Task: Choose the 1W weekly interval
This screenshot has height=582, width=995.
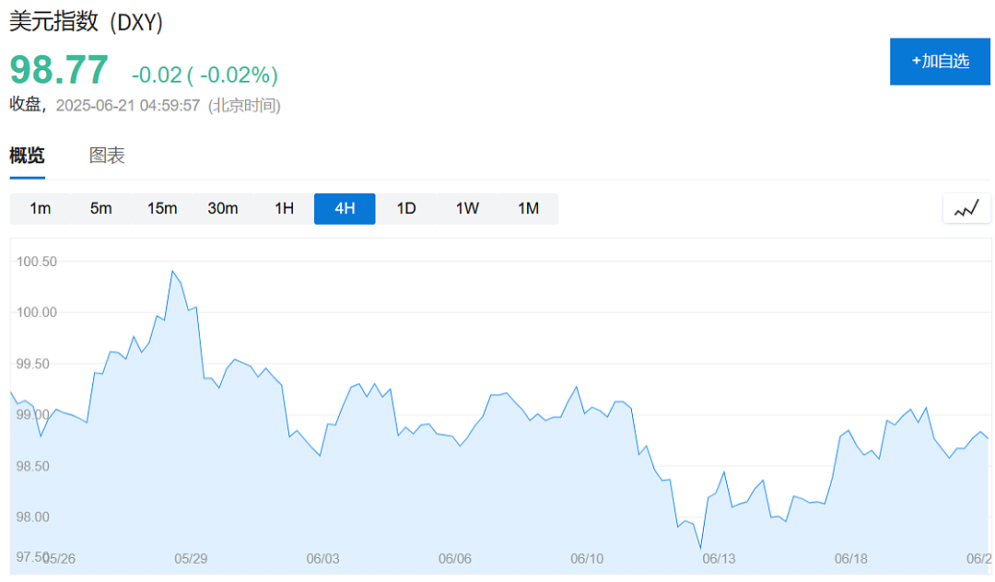Action: point(467,209)
